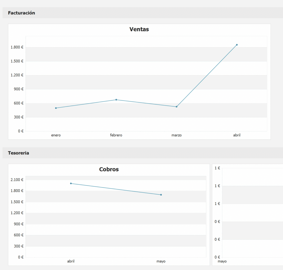Click the mayo label of the right chart
The width and height of the screenshot is (283, 270).
[222, 261]
